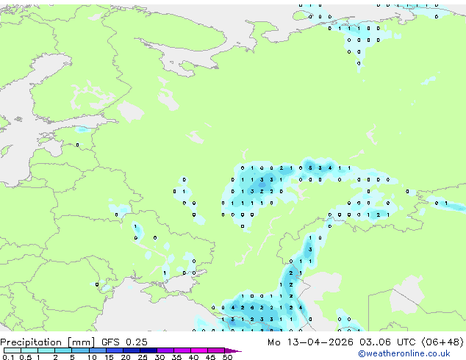Screen dimensions: 466x360
Task: Click the '40' legend scale label
Action: [193, 357]
